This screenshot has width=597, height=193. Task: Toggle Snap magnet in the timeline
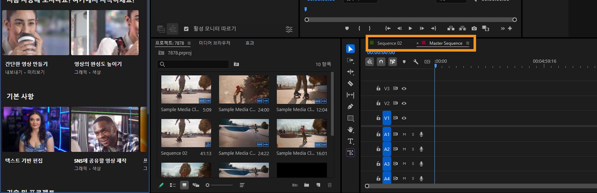pyautogui.click(x=381, y=62)
